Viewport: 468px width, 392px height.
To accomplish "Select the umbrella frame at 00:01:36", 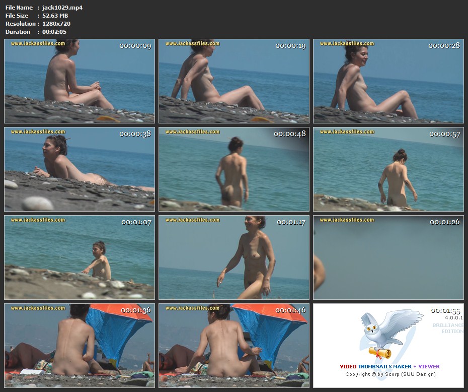I will (80, 346).
